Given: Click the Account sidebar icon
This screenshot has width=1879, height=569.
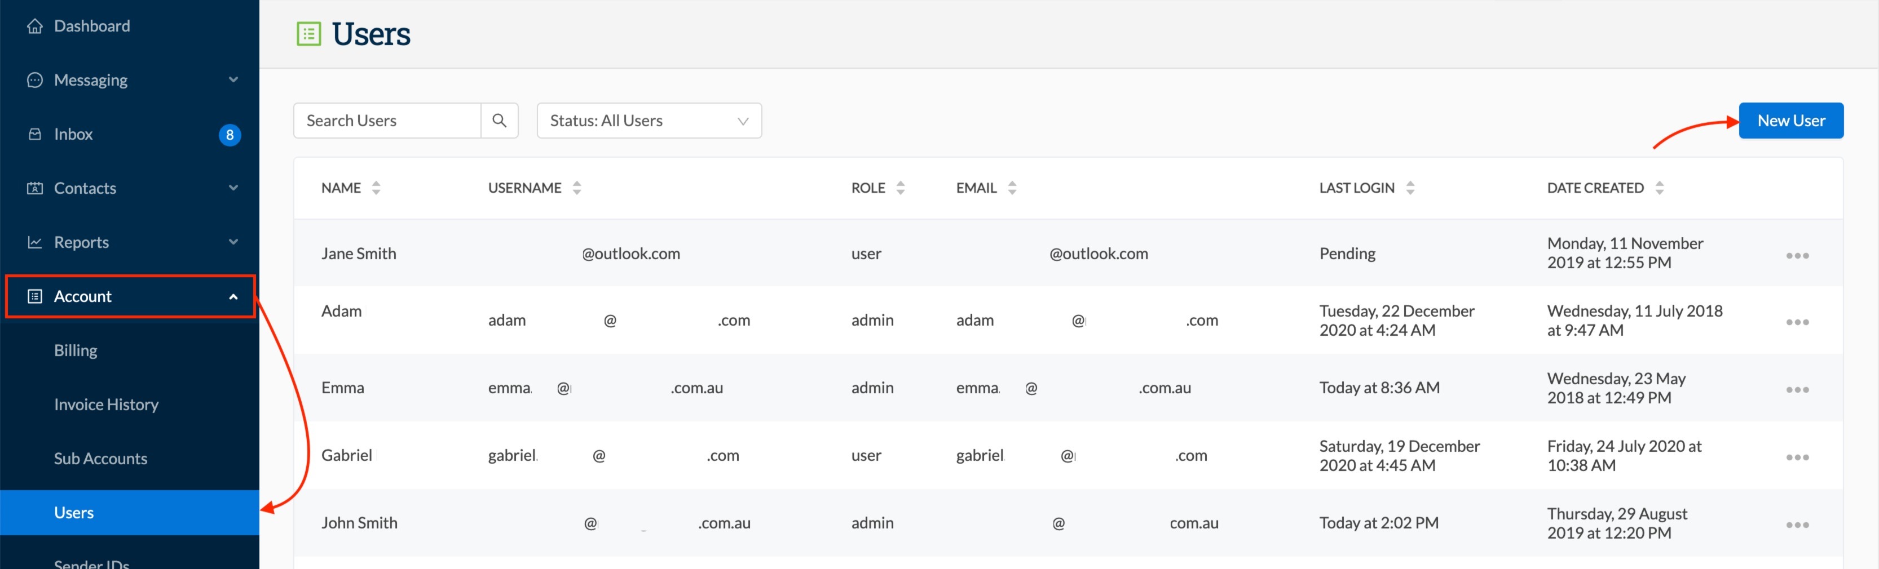Looking at the screenshot, I should pyautogui.click(x=34, y=296).
